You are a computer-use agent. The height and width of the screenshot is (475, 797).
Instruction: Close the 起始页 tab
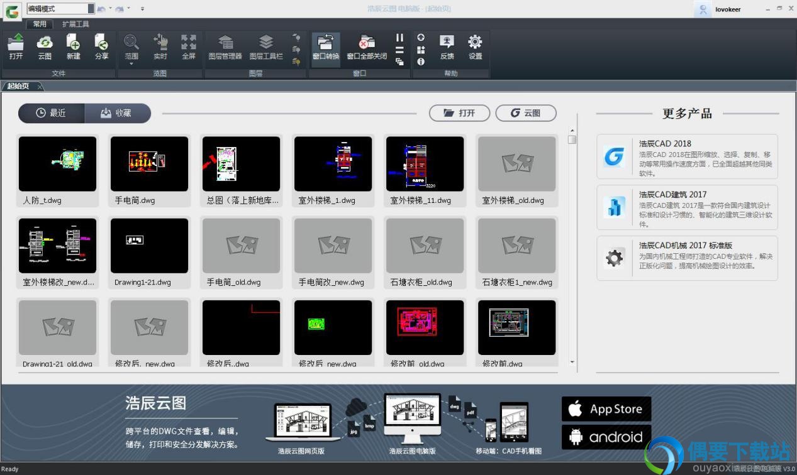(x=40, y=86)
